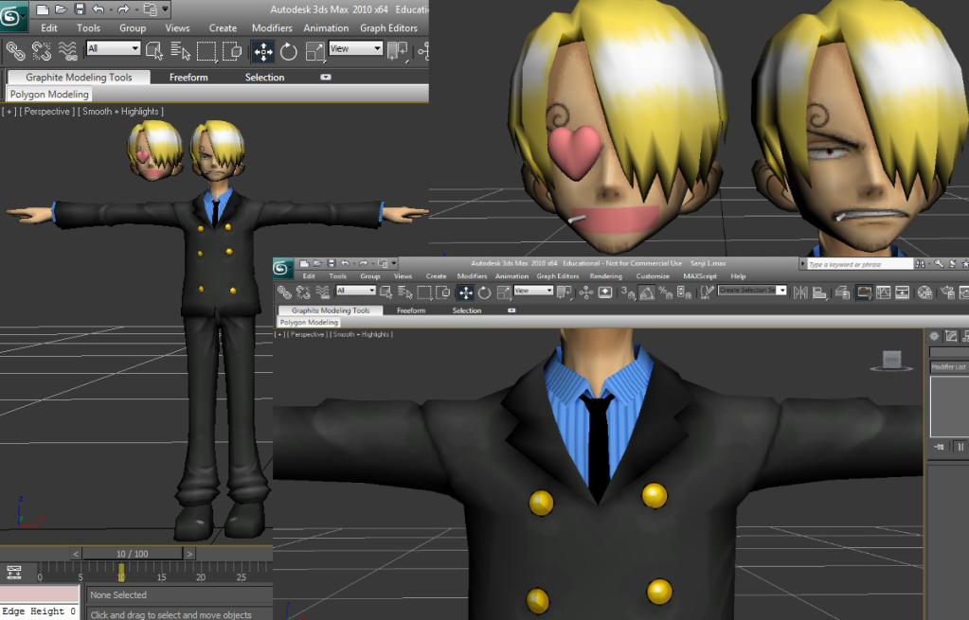969x620 pixels.
Task: Click Redo arrow in top-left window
Action: [x=123, y=9]
